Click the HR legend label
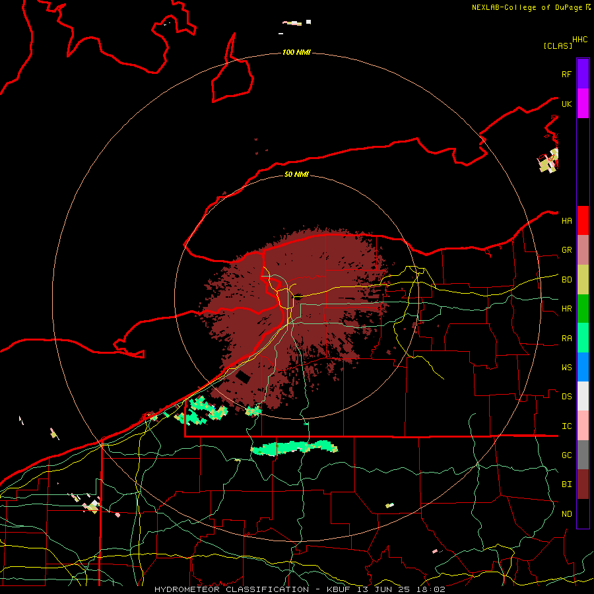The height and width of the screenshot is (594, 594). pyautogui.click(x=566, y=309)
